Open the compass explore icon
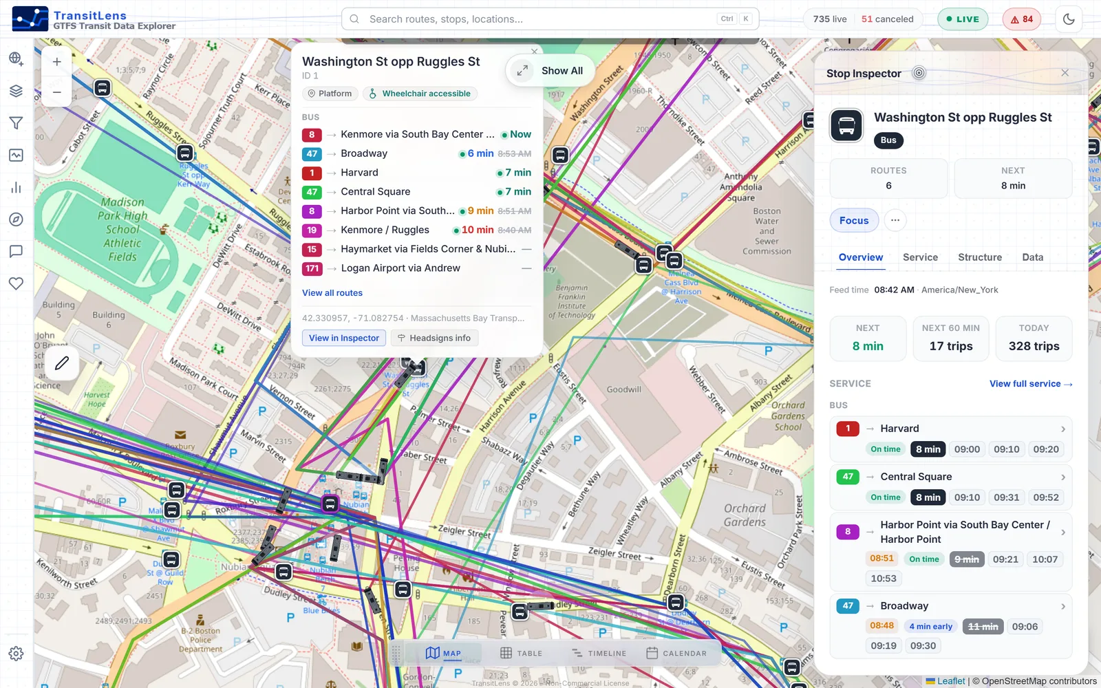1101x688 pixels. 16,219
